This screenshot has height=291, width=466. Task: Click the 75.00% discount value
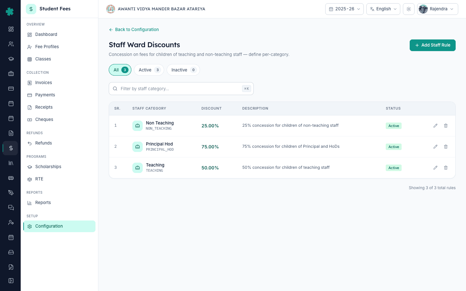(210, 147)
